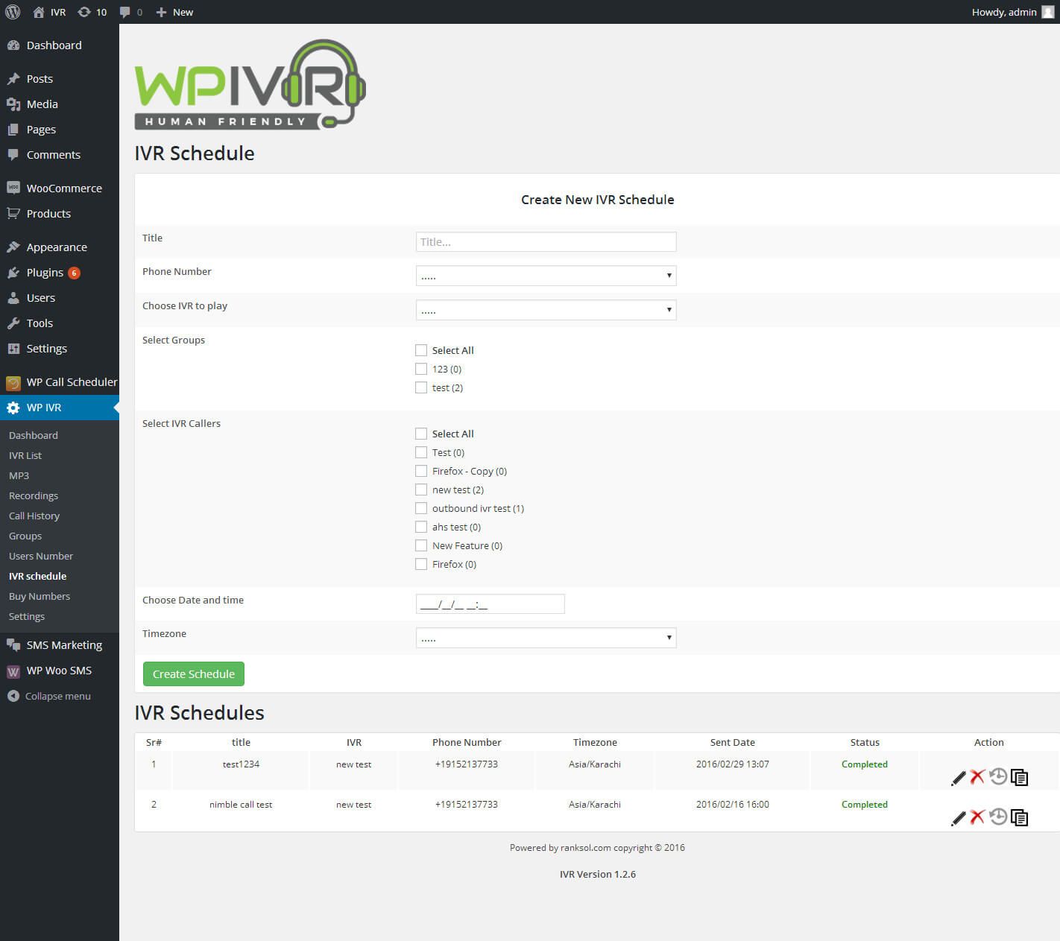
Task: Open Call History in WP IVR submenu
Action: pyautogui.click(x=34, y=516)
